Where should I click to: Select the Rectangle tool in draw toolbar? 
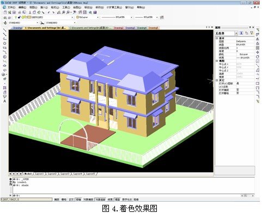[x=5, y=48]
